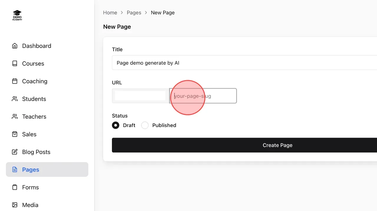Click the New Page breadcrumb
The image size is (377, 211).
click(163, 13)
